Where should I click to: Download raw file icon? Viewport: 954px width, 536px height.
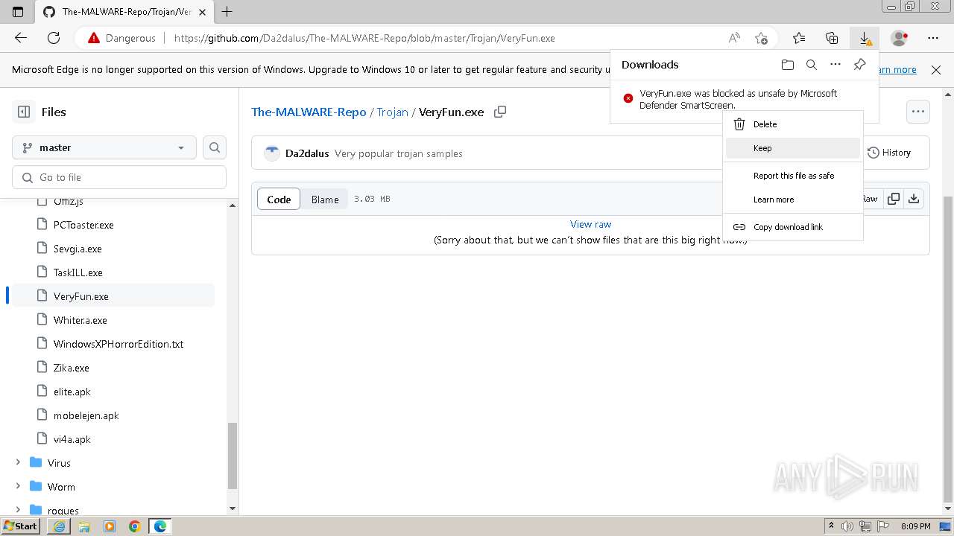pyautogui.click(x=914, y=199)
